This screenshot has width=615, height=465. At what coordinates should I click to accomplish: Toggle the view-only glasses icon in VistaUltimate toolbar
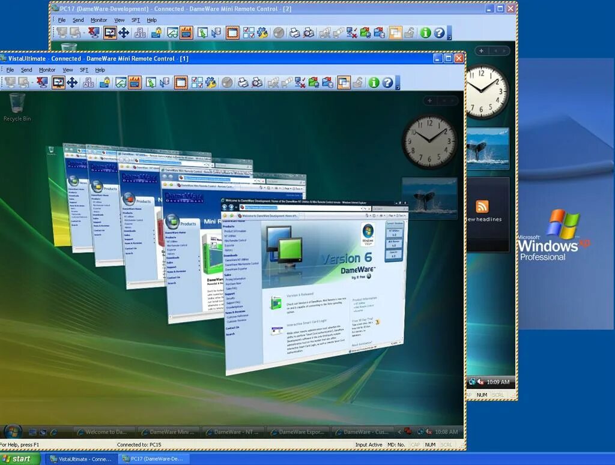(121, 83)
